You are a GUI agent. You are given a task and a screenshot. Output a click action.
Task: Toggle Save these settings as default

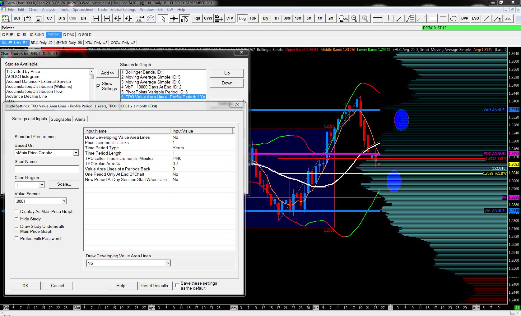(x=177, y=285)
